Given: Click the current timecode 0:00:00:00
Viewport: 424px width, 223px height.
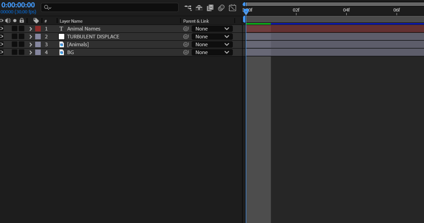Looking at the screenshot, I should click(18, 5).
